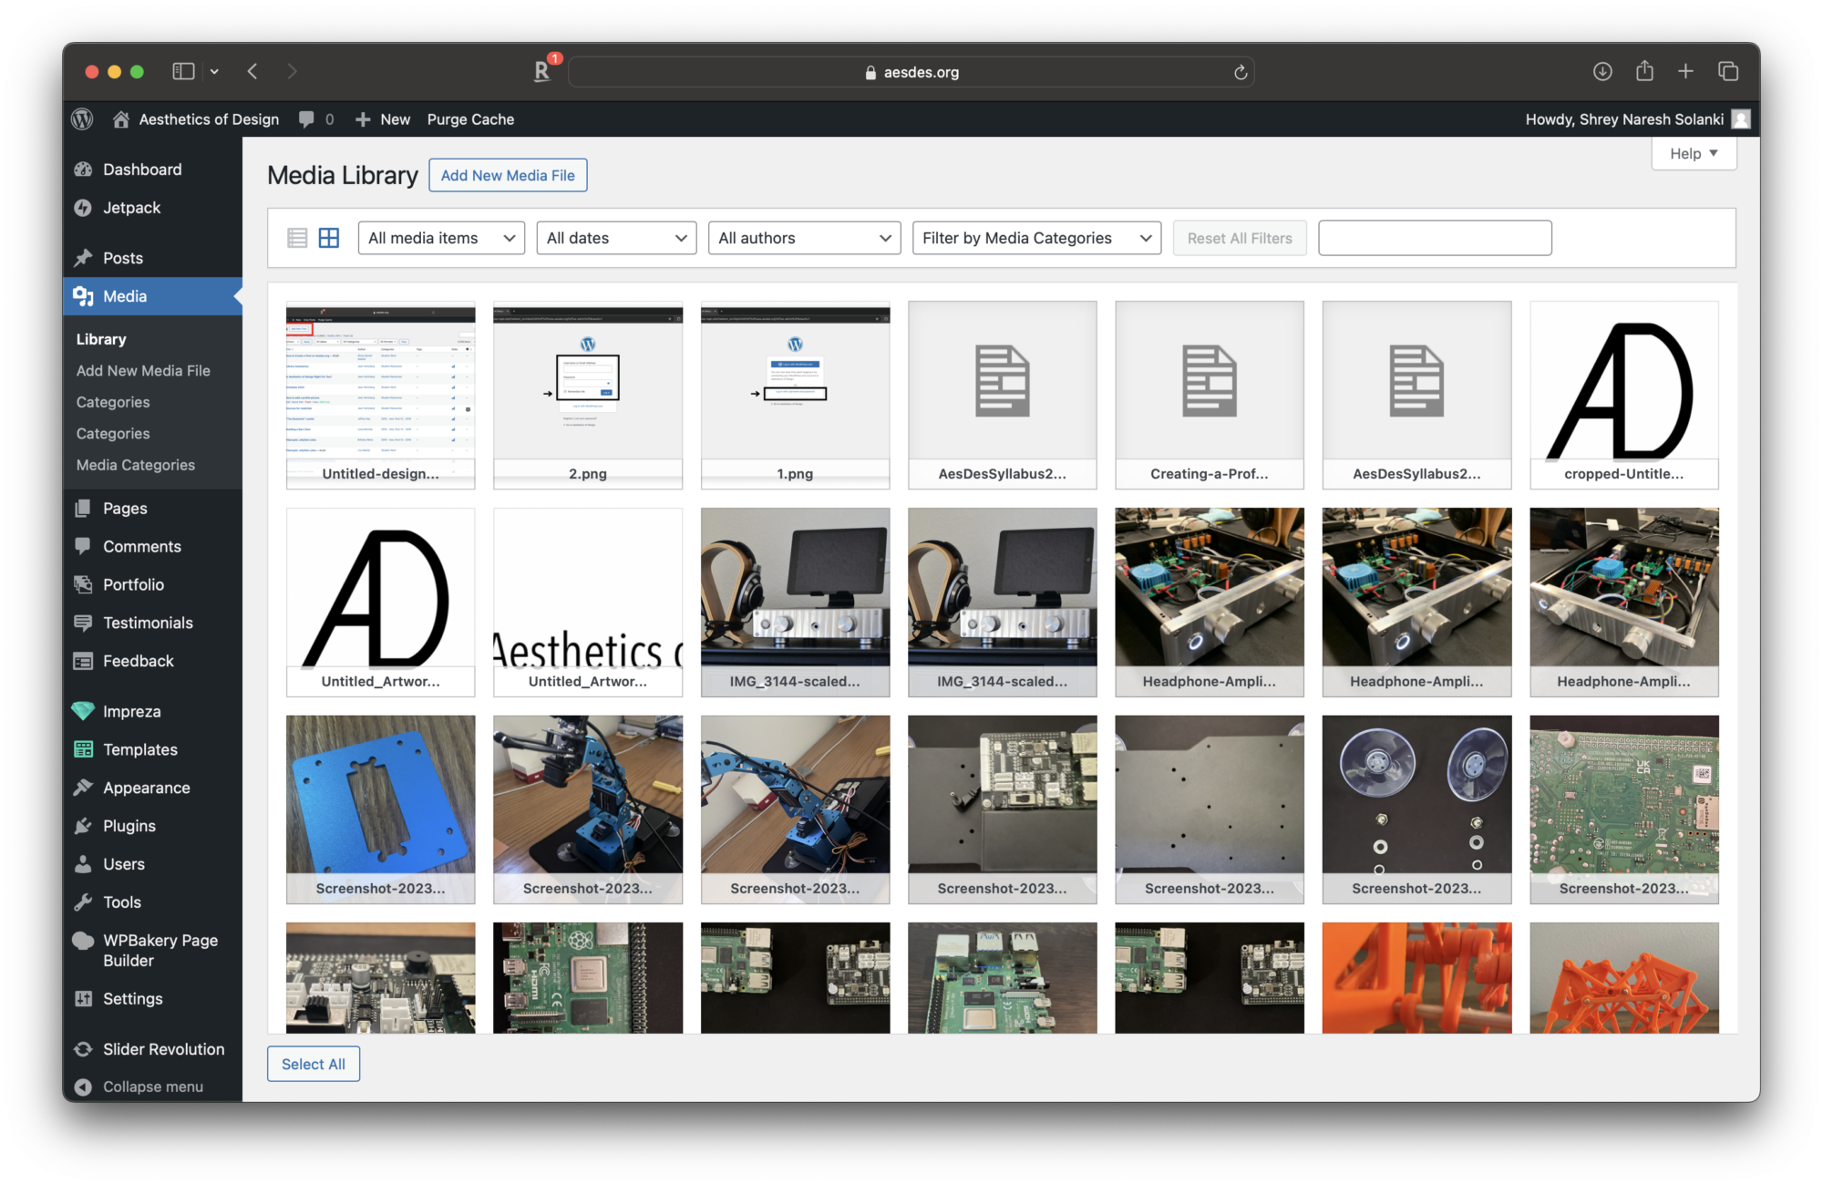Open Filter by Media Categories dropdown

point(1036,238)
